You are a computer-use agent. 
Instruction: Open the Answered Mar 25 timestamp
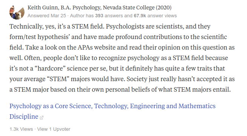pos(47,16)
